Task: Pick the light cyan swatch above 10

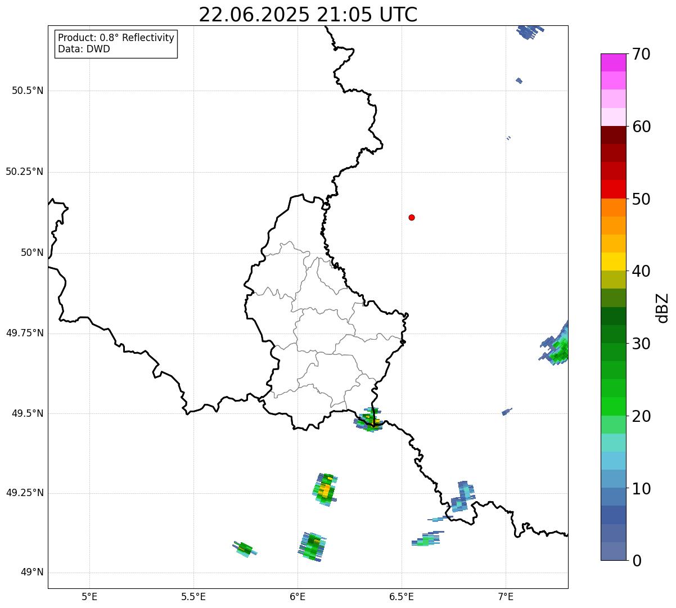Action: tap(614, 461)
